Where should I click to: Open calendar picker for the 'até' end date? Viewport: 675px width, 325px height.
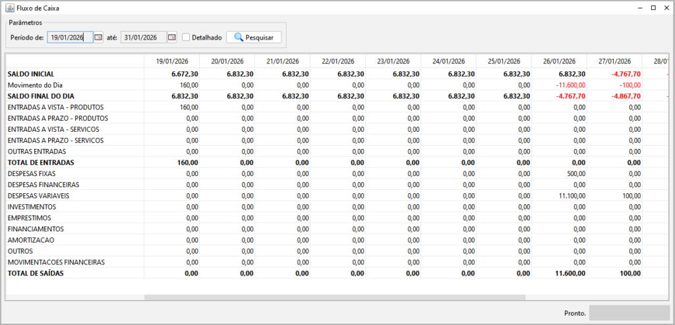tap(172, 38)
